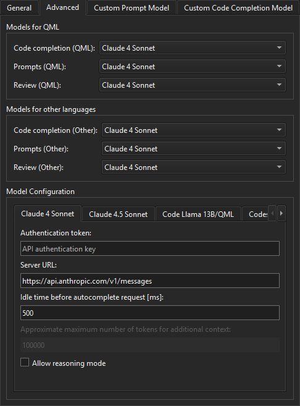The height and width of the screenshot is (406, 300).
Task: Select Claude 4 Sonnet configuration tab
Action: pyautogui.click(x=48, y=214)
